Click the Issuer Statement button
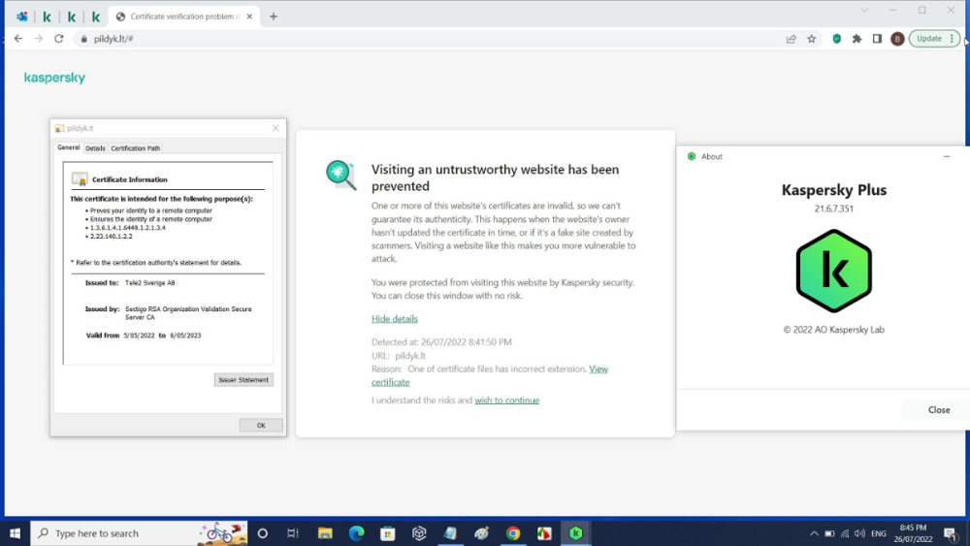This screenshot has height=546, width=970. [x=243, y=379]
